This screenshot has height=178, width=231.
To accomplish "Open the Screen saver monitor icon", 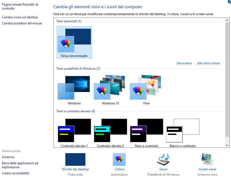I will pos(207,159).
